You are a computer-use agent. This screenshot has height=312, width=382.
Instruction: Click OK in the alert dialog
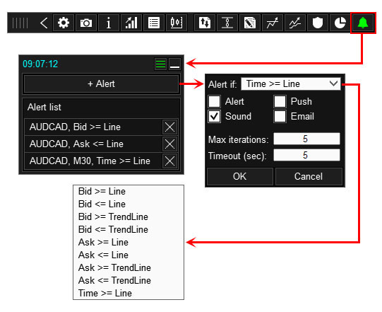(240, 176)
